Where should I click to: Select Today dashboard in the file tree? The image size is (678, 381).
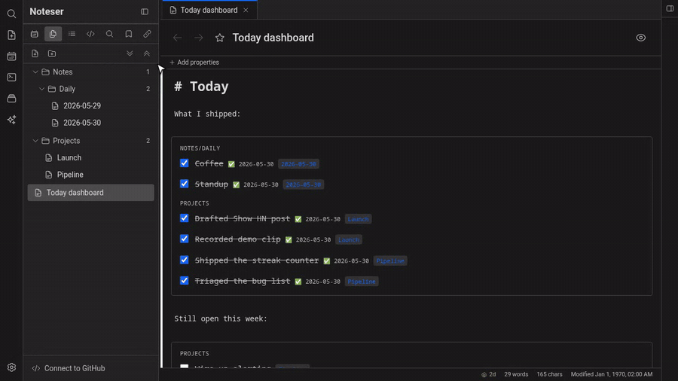[x=91, y=193]
